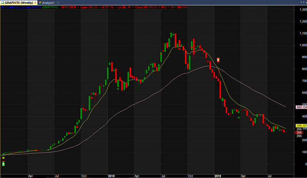Click the date '03-09-2019' in chart header
This screenshot has height=178, width=307.
tap(68, 7)
